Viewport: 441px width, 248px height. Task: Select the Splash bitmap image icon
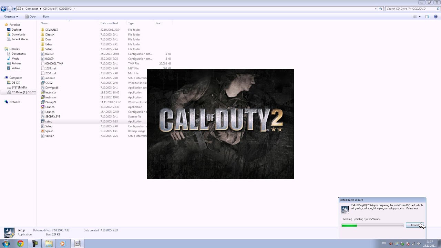coord(43,131)
